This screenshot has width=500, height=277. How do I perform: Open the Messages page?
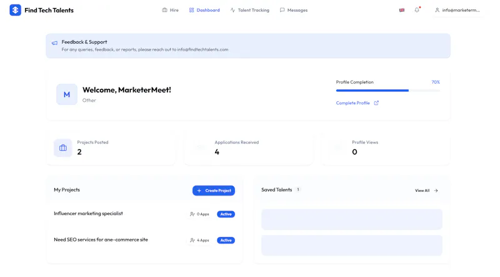[x=294, y=10]
